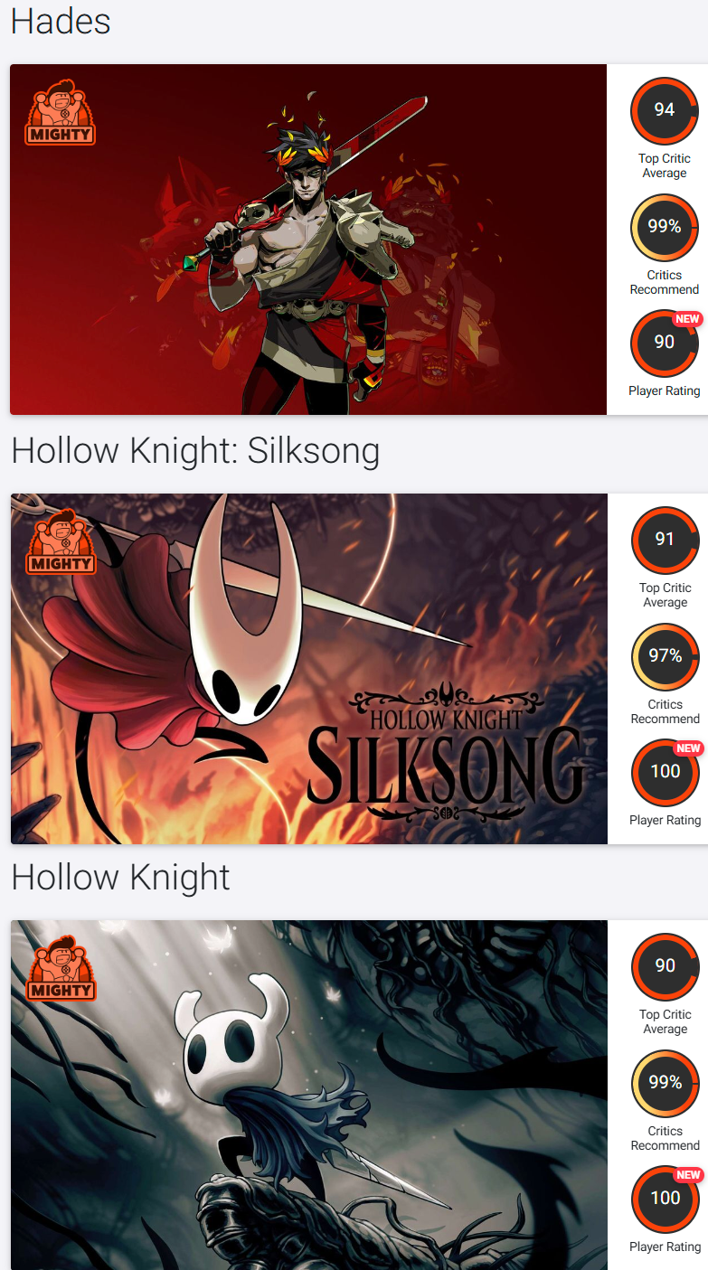The image size is (708, 1270).
Task: Open the Hollow Knight title link
Action: point(121,877)
